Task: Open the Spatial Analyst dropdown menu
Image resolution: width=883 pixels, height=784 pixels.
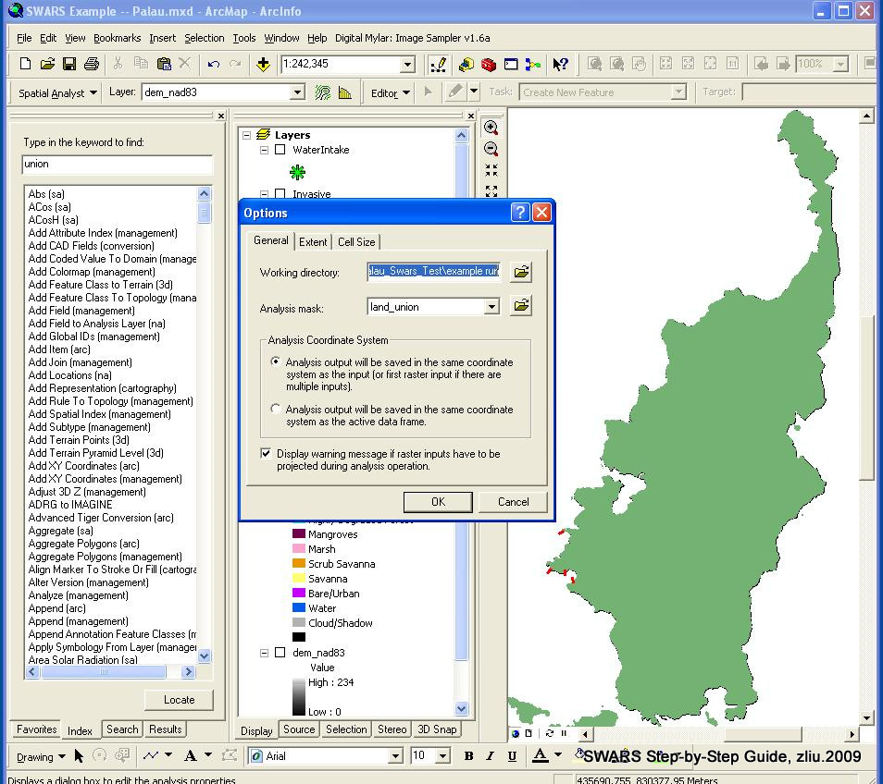Action: [x=56, y=92]
